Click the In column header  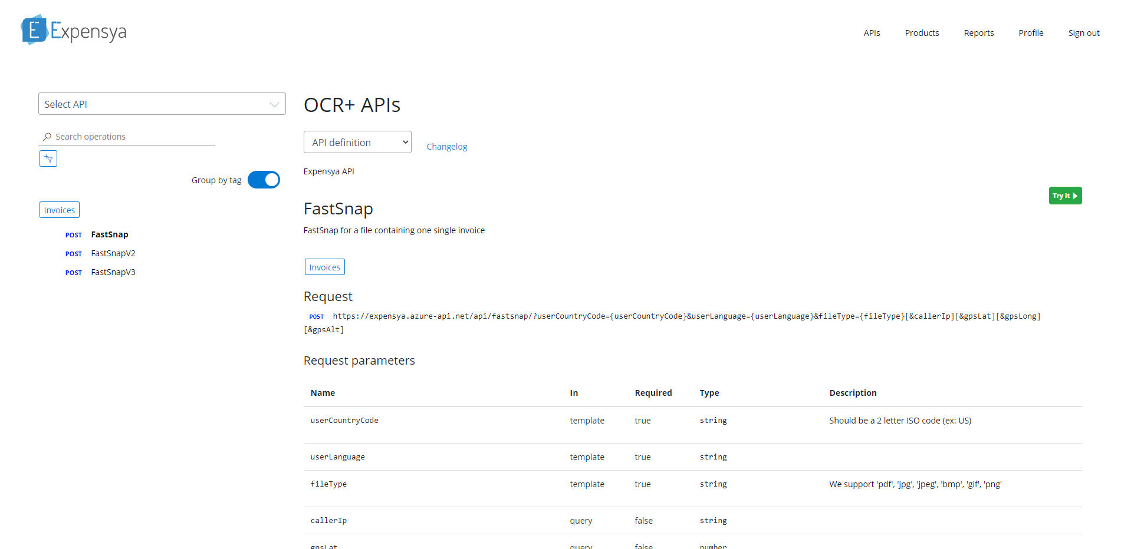pyautogui.click(x=574, y=393)
